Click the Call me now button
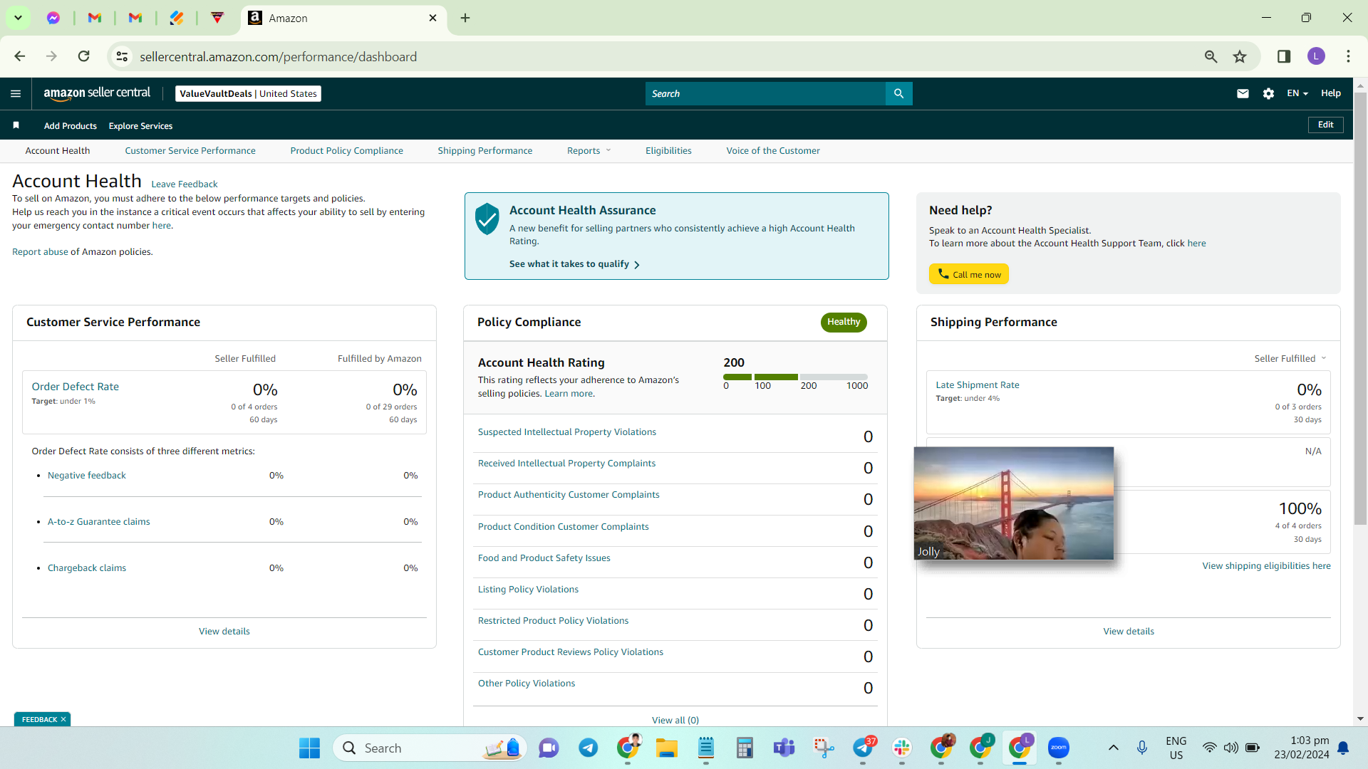This screenshot has width=1368, height=769. pyautogui.click(x=969, y=274)
